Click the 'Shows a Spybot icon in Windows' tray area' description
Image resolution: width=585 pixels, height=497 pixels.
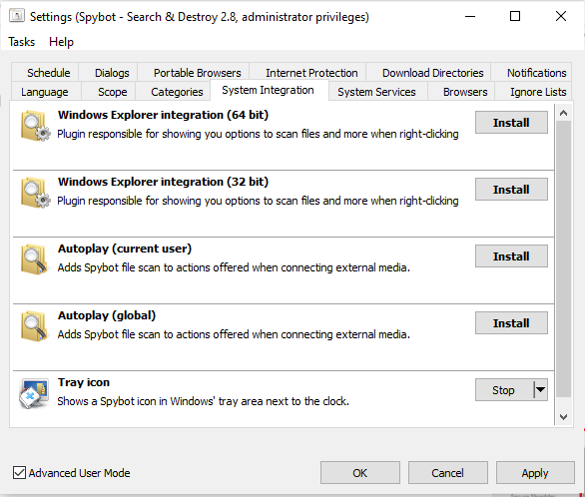pyautogui.click(x=204, y=401)
